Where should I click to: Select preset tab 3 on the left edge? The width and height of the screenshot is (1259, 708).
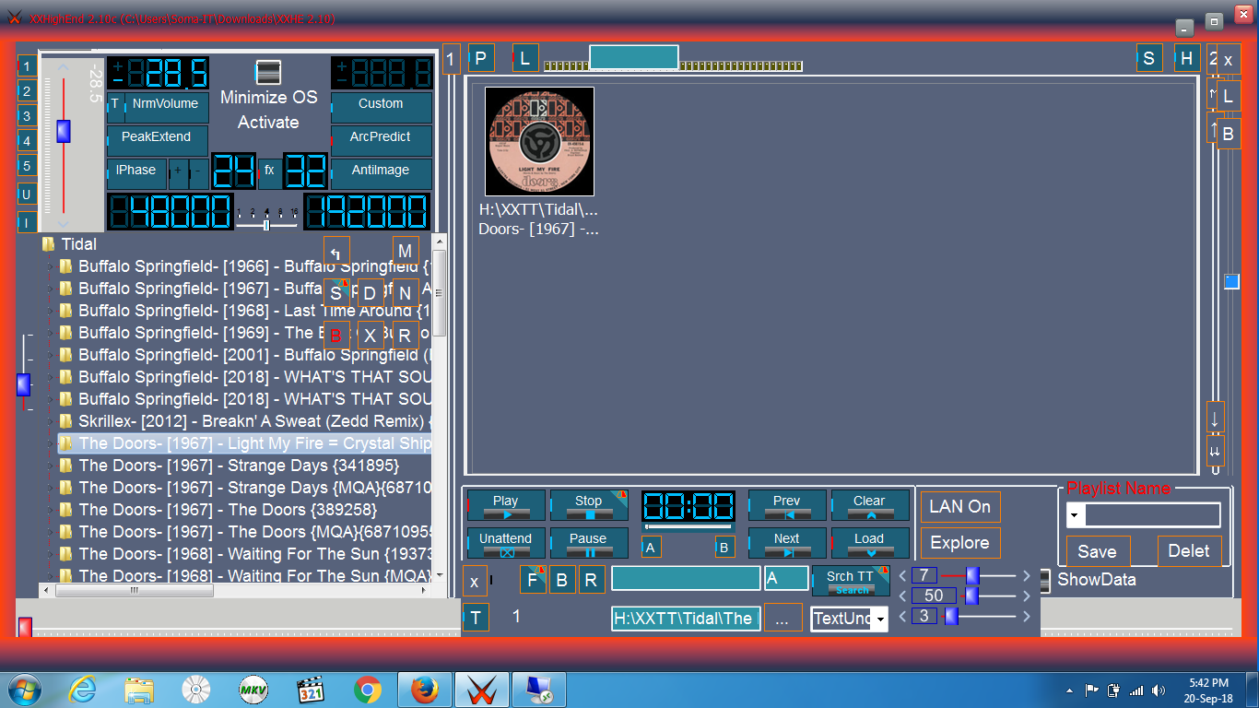[x=28, y=116]
